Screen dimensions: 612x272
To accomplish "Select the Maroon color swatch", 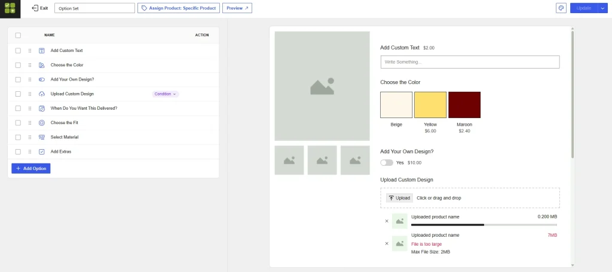I will 464,105.
